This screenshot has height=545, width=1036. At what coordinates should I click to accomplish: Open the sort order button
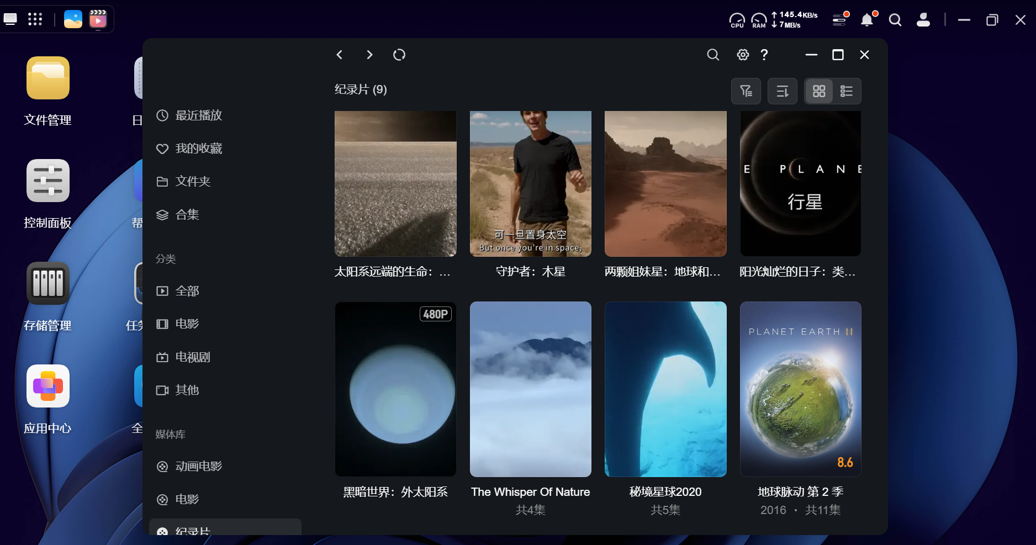click(783, 91)
